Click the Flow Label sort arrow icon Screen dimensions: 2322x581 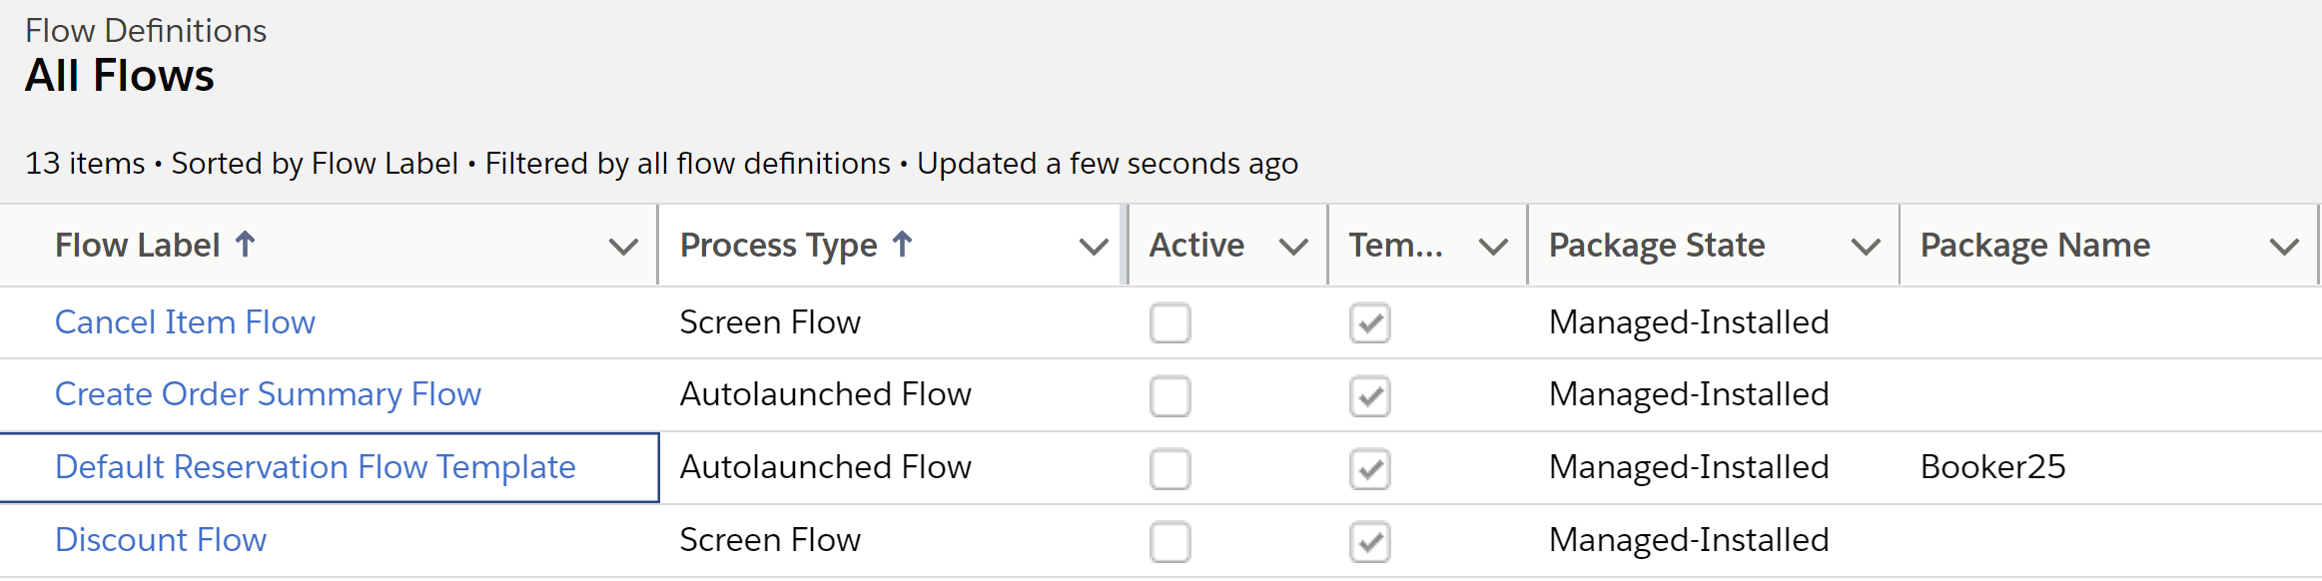coord(246,245)
